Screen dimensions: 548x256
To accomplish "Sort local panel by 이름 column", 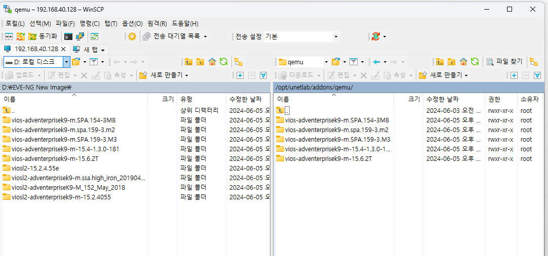I will [74, 99].
